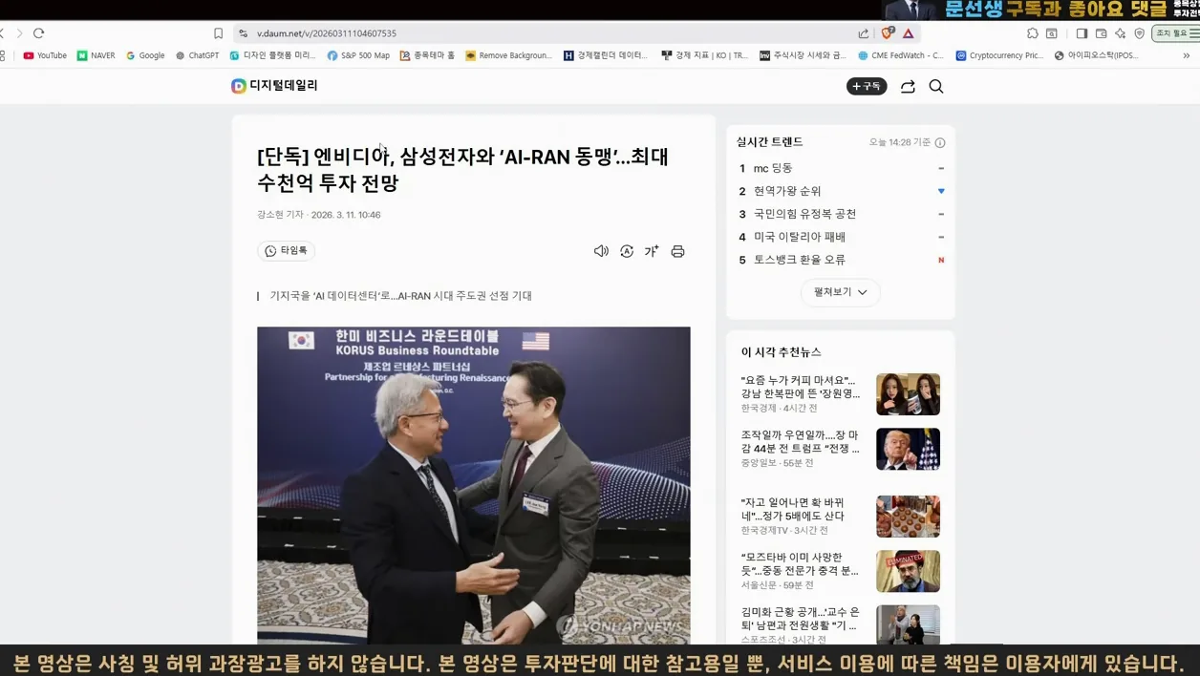
Task: Click the 한국경제 coffee article thumbnail
Action: (x=908, y=394)
